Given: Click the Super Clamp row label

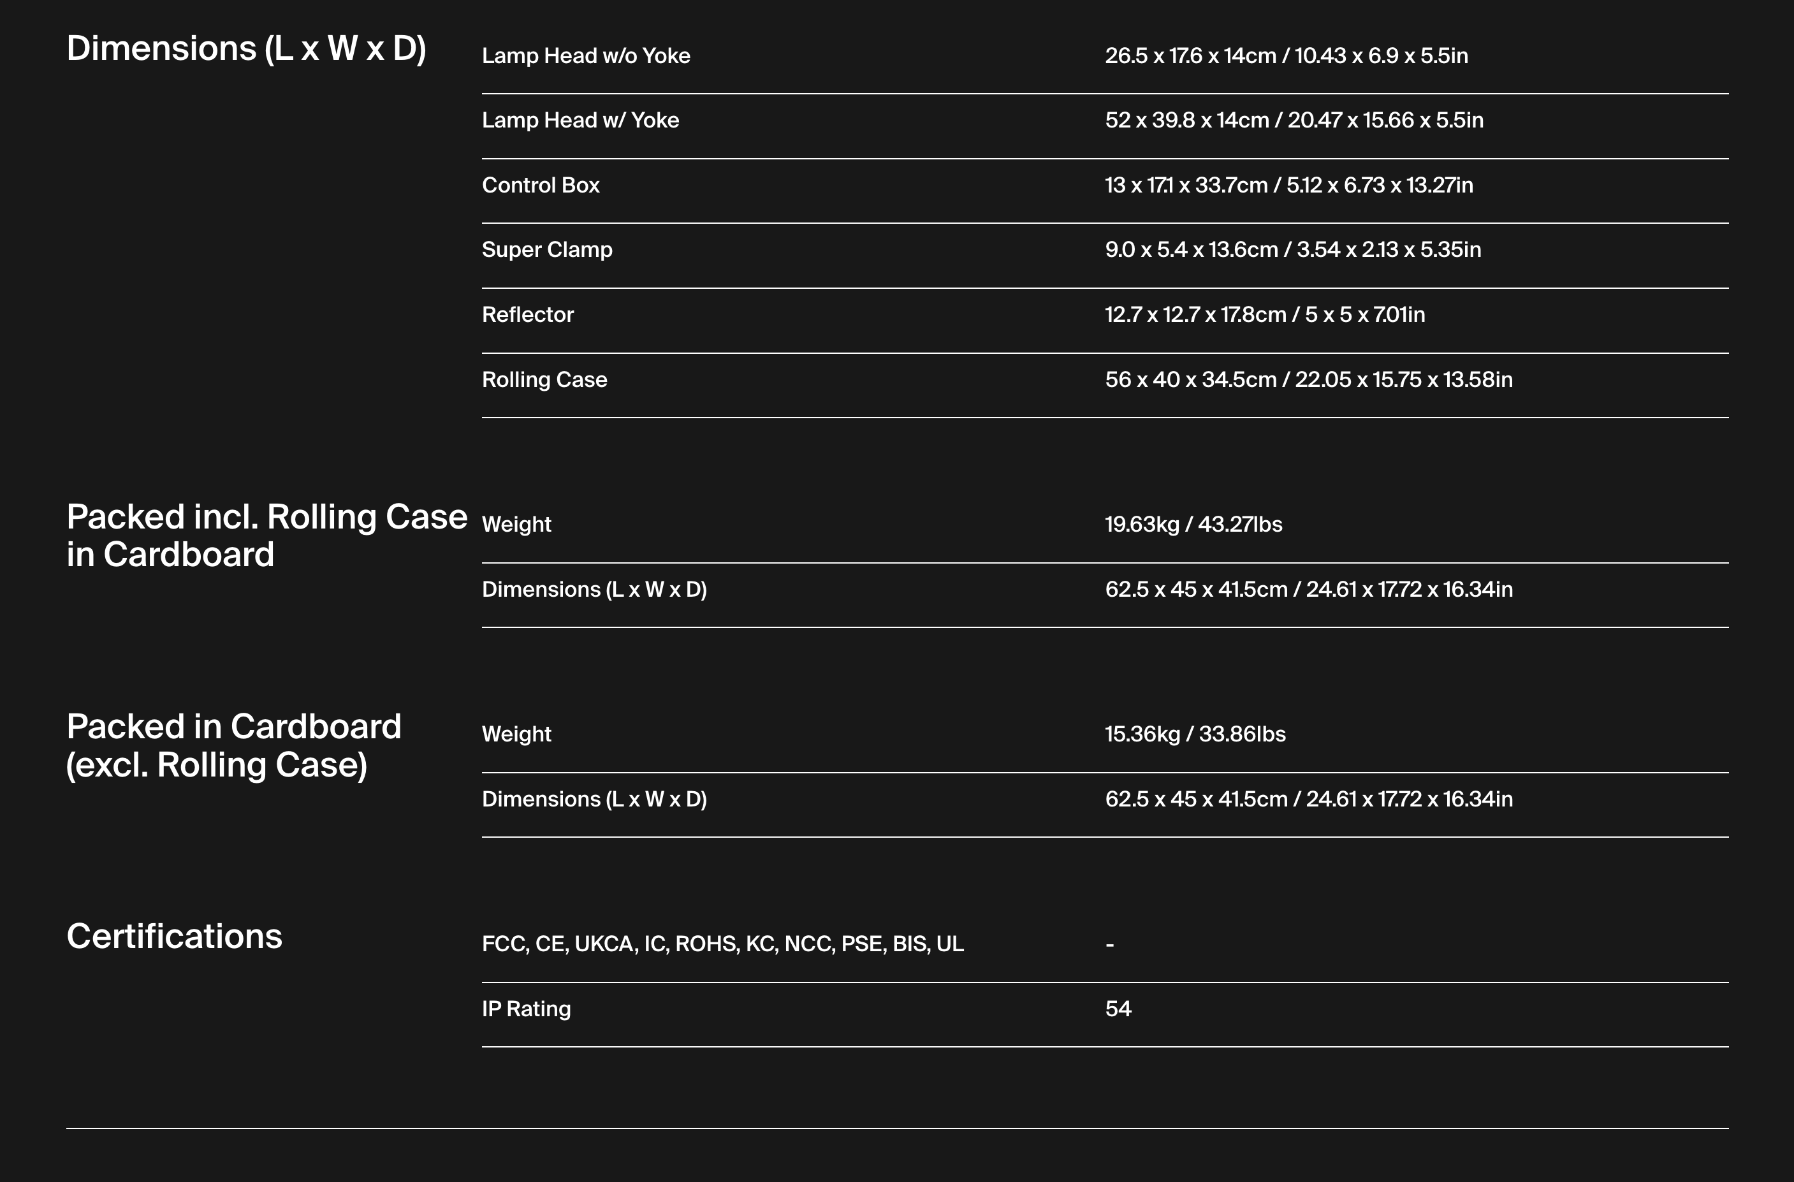Looking at the screenshot, I should tap(547, 251).
